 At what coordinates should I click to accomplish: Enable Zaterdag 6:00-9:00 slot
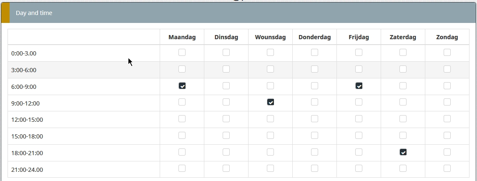(x=403, y=86)
